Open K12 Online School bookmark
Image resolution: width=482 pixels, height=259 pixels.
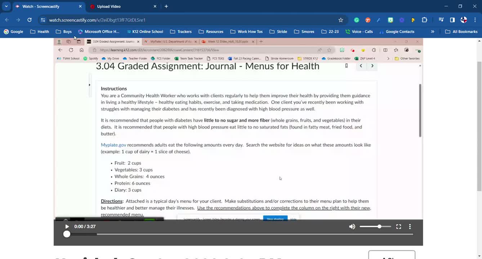[x=145, y=32]
